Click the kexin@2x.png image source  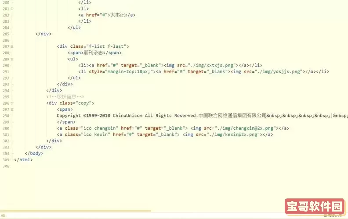233,135
